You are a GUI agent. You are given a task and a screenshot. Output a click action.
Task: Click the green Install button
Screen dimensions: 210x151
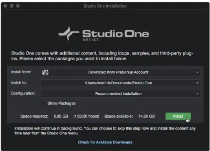click(178, 116)
